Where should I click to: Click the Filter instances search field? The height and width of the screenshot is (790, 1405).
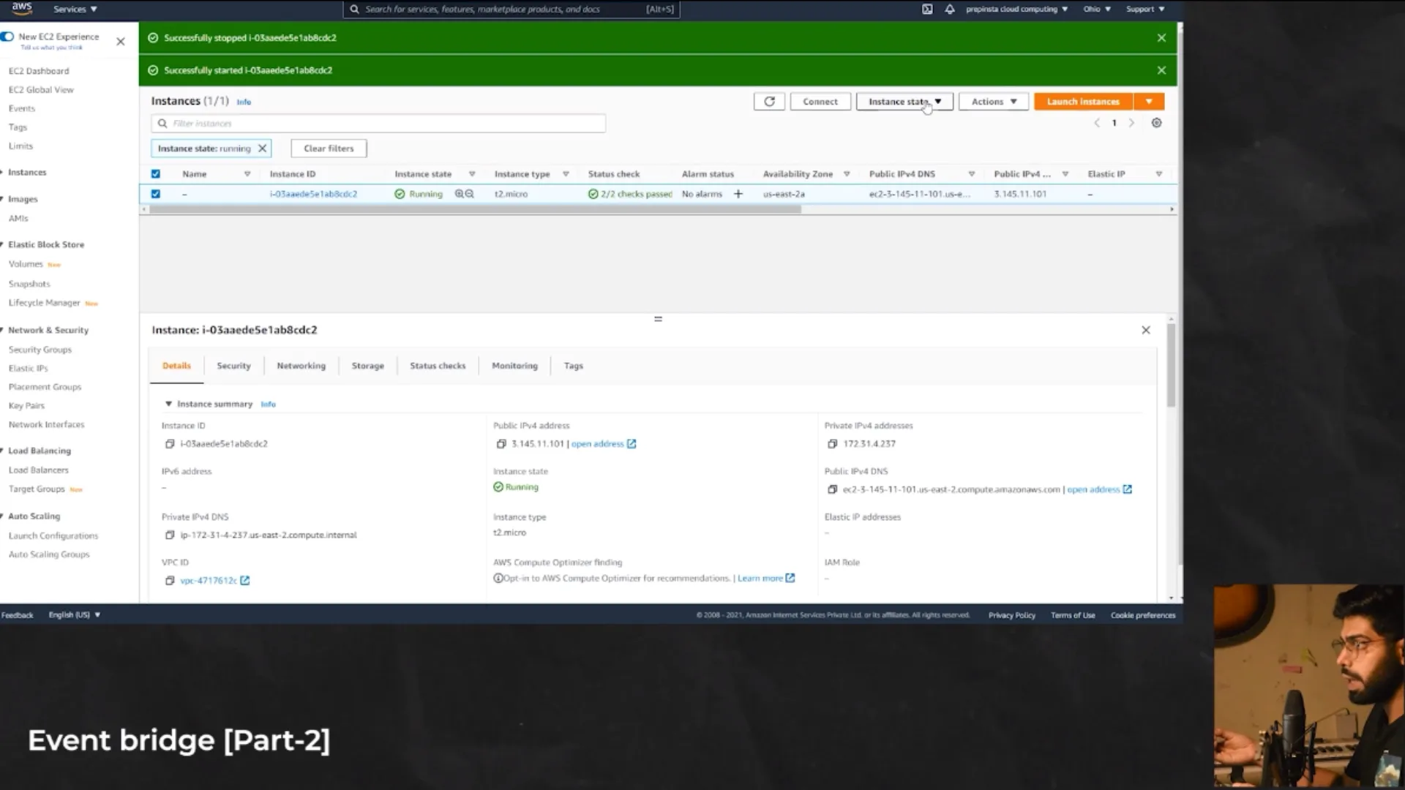click(x=381, y=124)
